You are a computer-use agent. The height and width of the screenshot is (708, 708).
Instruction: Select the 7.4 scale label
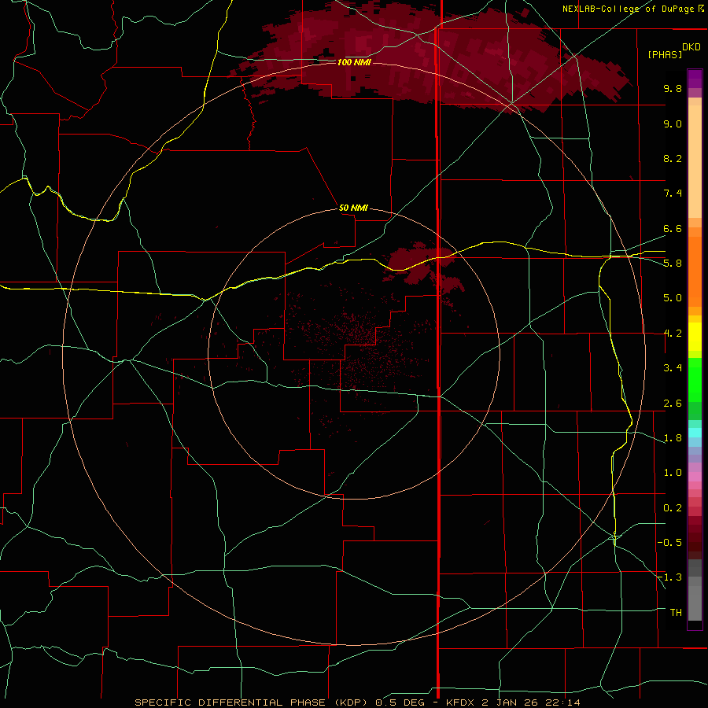coord(673,194)
